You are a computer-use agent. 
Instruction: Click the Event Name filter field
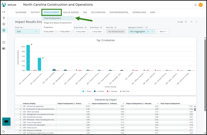coord(97,31)
